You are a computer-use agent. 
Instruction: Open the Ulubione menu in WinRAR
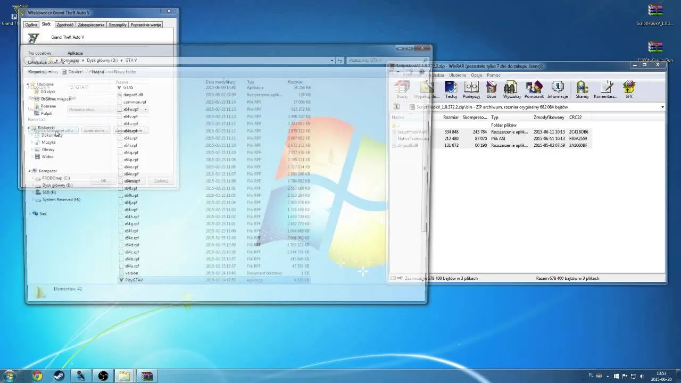tap(458, 75)
